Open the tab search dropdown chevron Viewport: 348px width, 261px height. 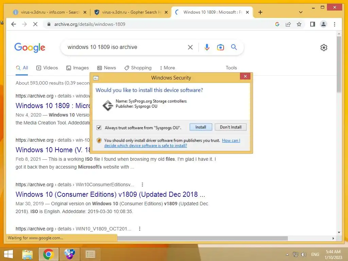coord(301,12)
